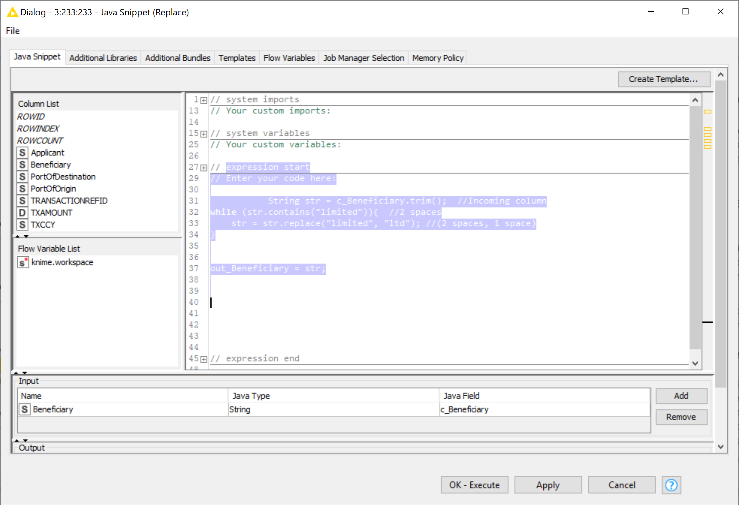Click the PortOfDestination string column icon
Image resolution: width=739 pixels, height=505 pixels.
pyautogui.click(x=22, y=177)
